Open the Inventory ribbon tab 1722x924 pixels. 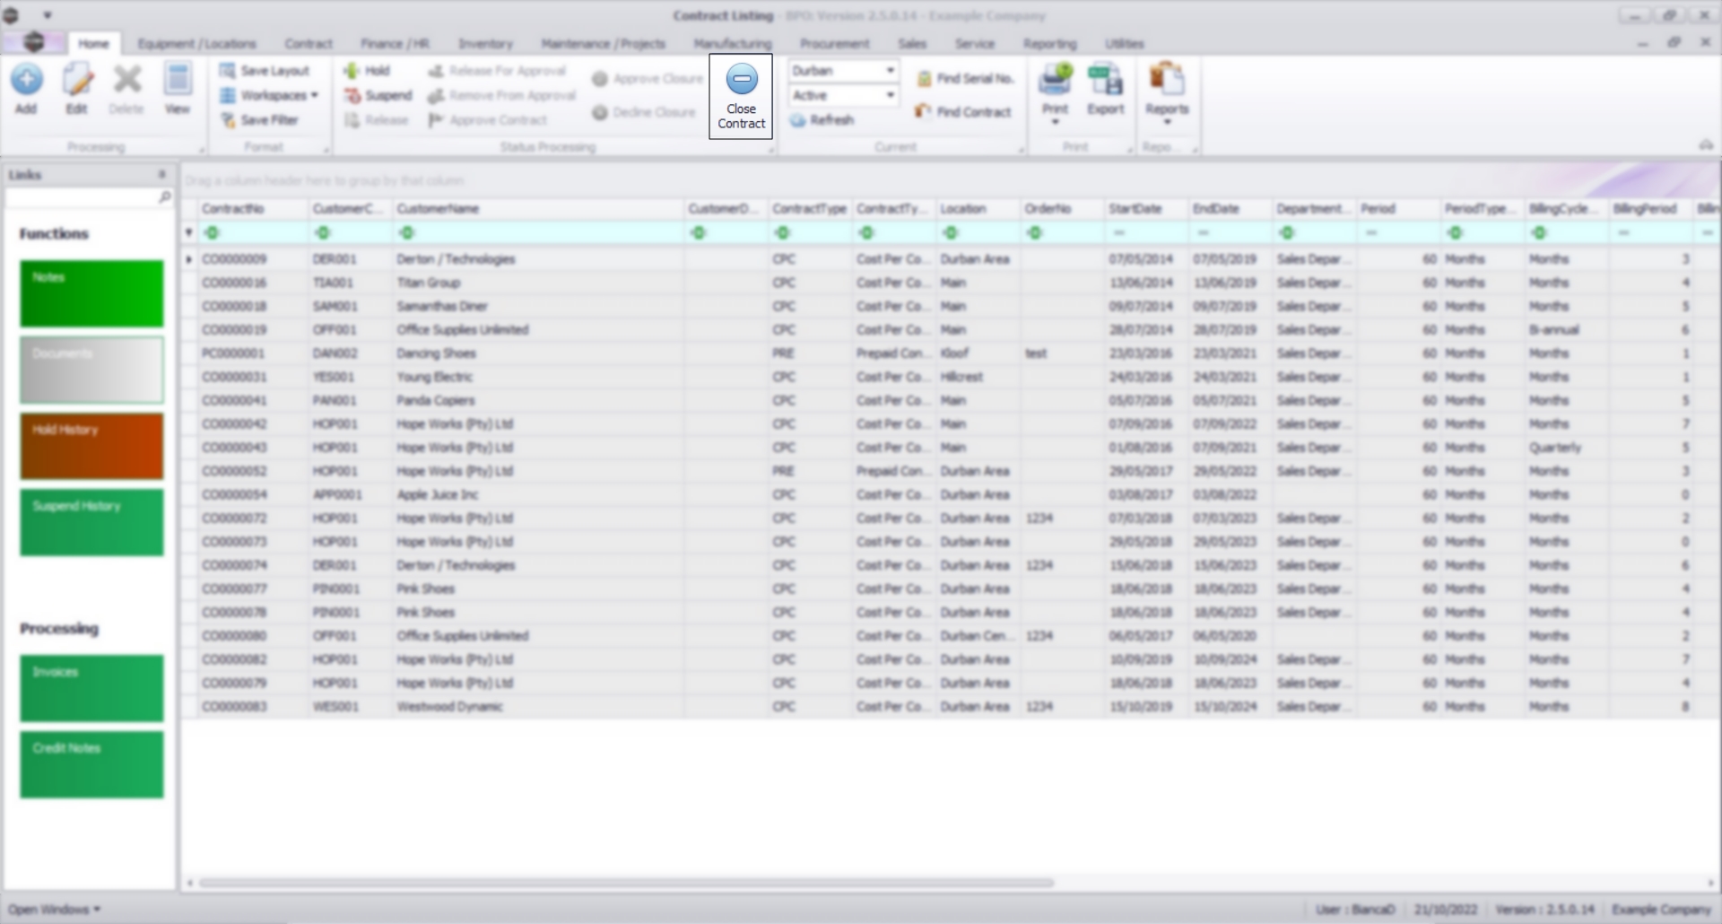(485, 43)
